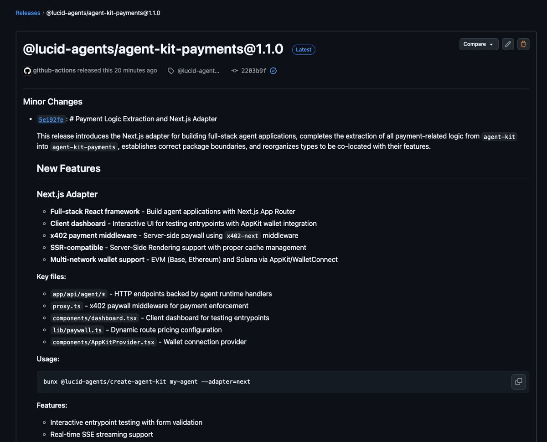Click the verified commit checkmark badge
Image resolution: width=547 pixels, height=442 pixels.
click(x=273, y=71)
